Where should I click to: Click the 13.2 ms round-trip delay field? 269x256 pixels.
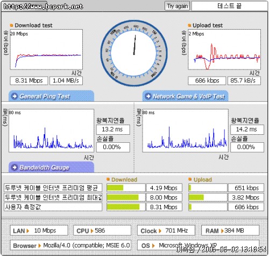click(x=113, y=129)
